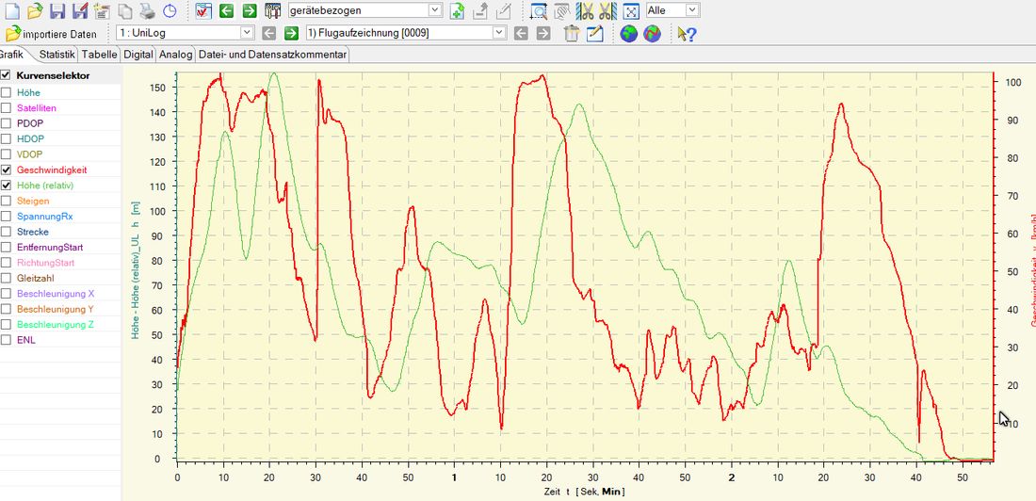The width and height of the screenshot is (1036, 501).
Task: Open the help question-mark icon
Action: point(687,34)
